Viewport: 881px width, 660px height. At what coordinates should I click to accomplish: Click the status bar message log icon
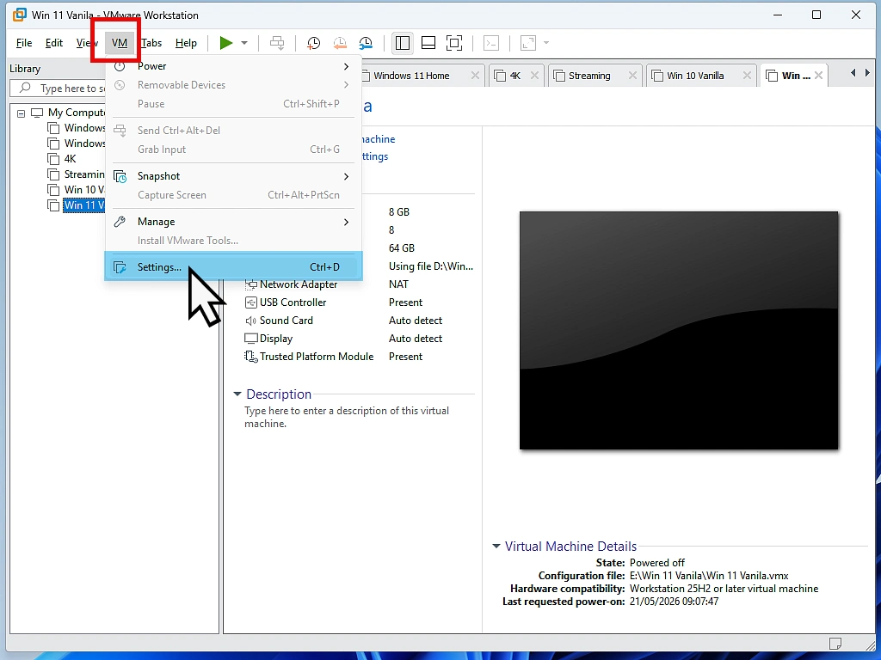(x=835, y=643)
